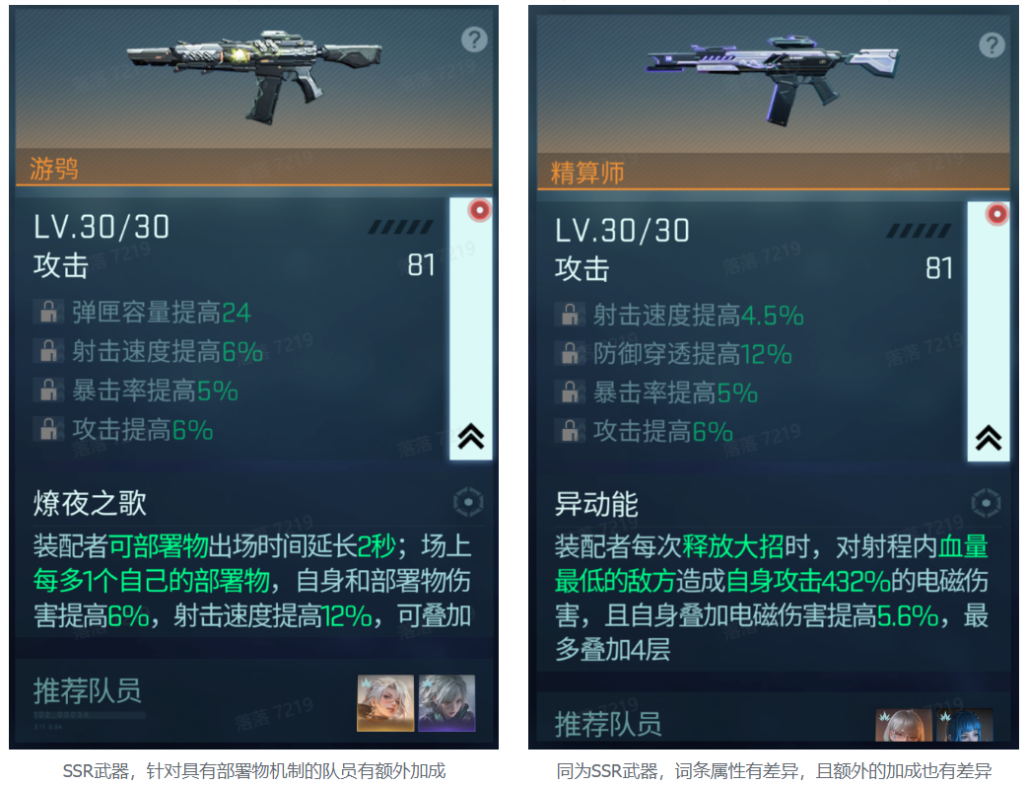1026x786 pixels.
Task: Click the green 释放大招 keyword link
Action: click(733, 546)
